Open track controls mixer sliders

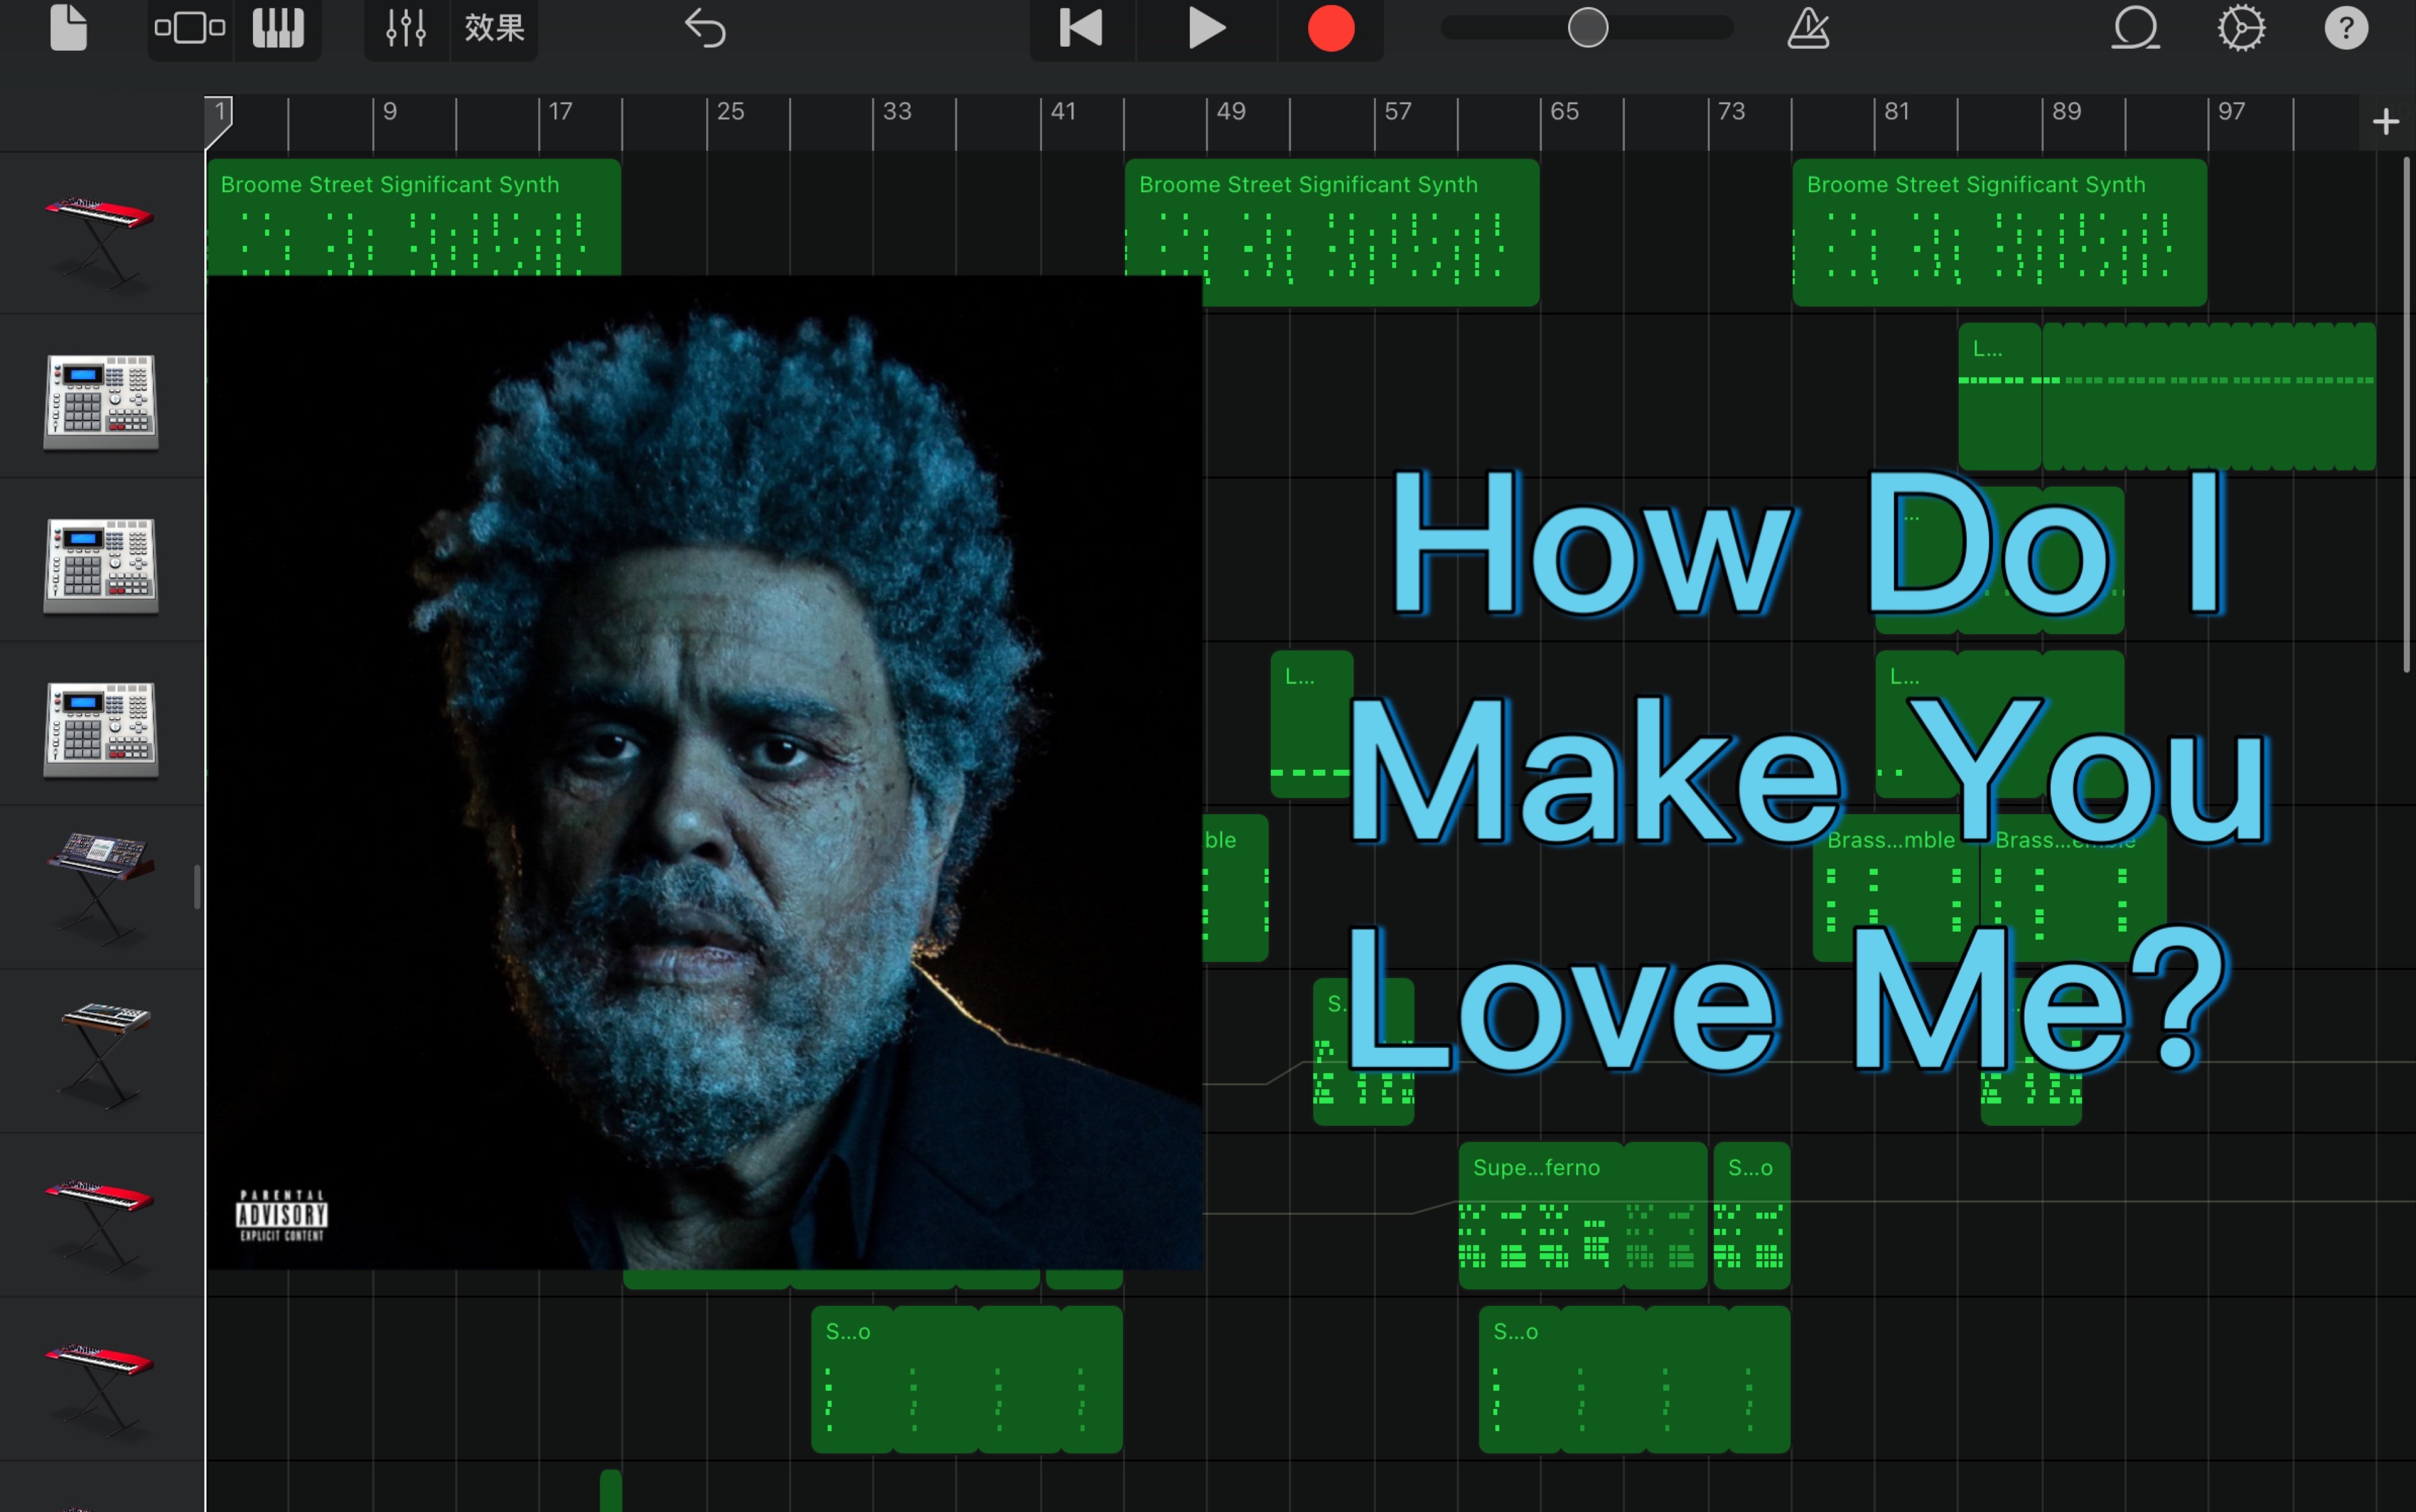[x=406, y=28]
